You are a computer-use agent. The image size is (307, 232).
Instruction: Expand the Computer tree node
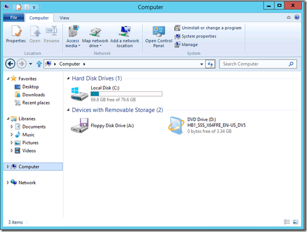8,167
